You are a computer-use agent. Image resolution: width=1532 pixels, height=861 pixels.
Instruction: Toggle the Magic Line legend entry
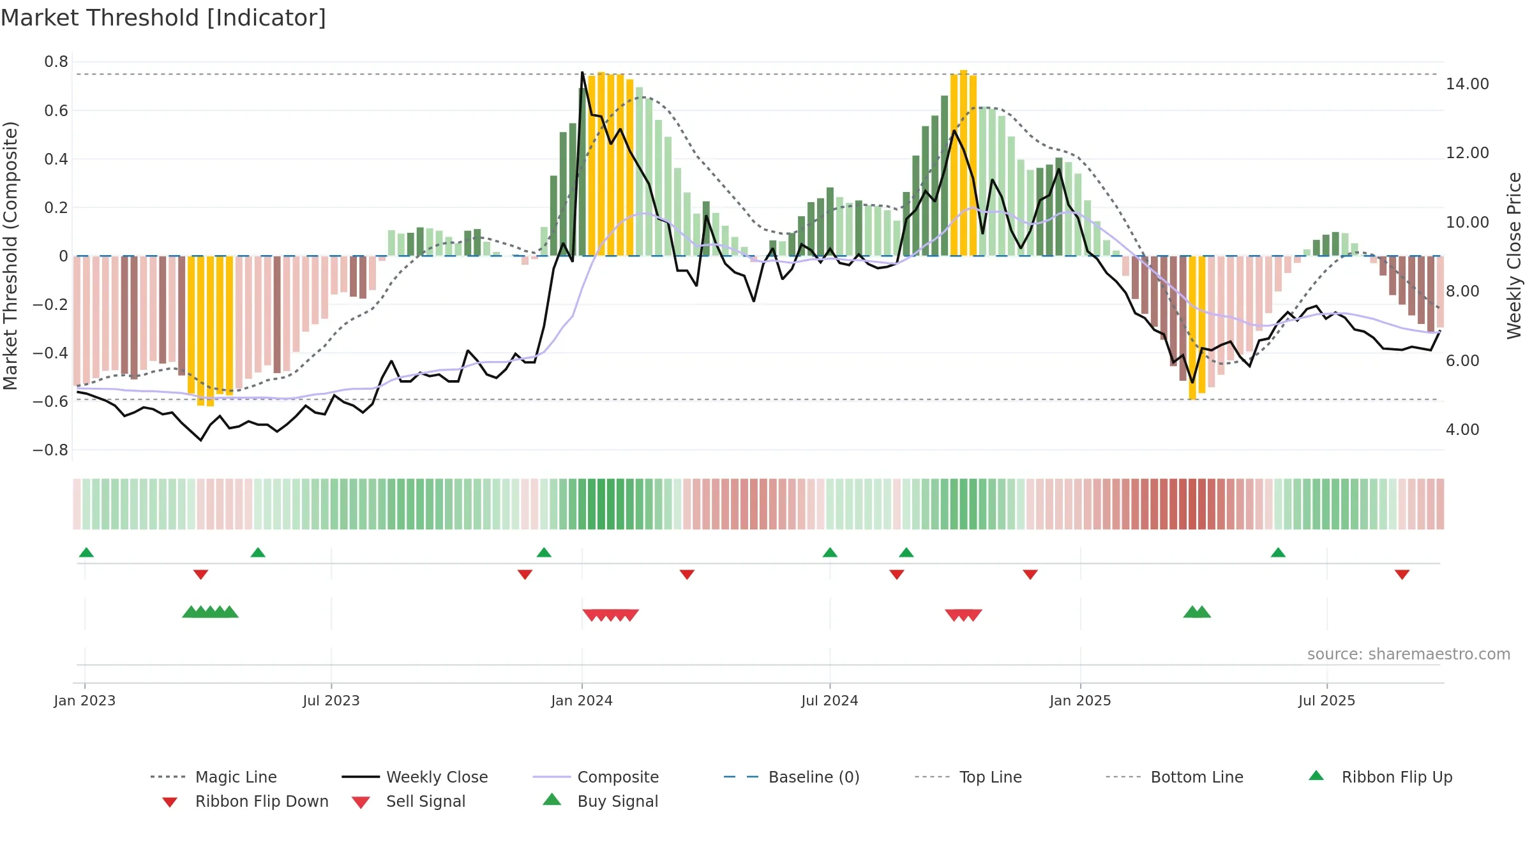pyautogui.click(x=214, y=777)
